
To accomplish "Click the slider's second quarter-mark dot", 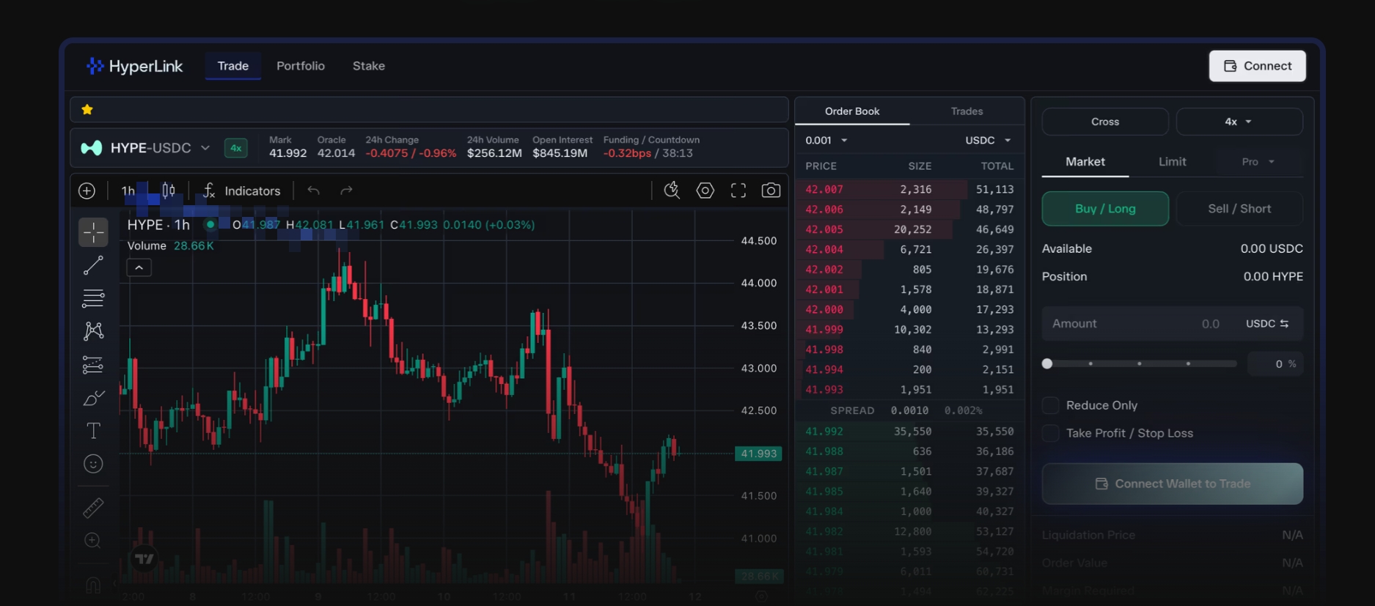I will click(1139, 363).
